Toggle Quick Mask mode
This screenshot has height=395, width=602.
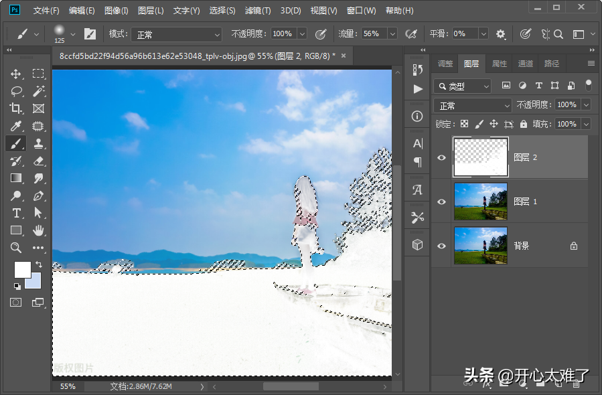tap(16, 303)
